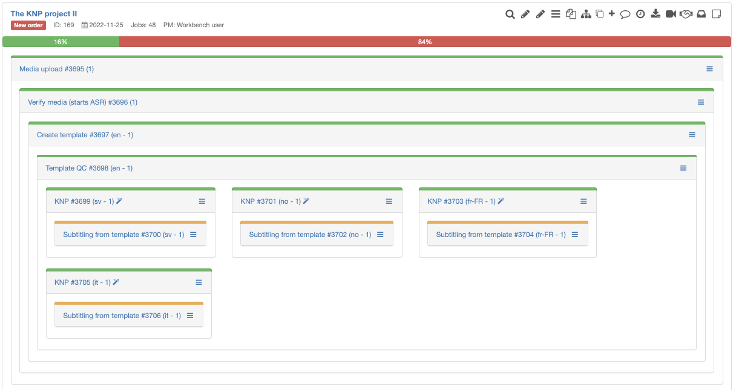Open Subtitling from template #3700 (sv) link
Image resolution: width=736 pixels, height=390 pixels.
click(123, 235)
